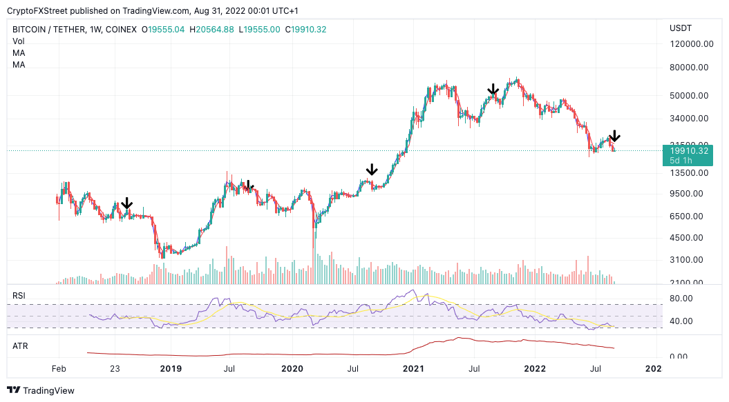Image resolution: width=729 pixels, height=402 pixels.
Task: Click the 2022 time axis label
Action: [x=535, y=369]
